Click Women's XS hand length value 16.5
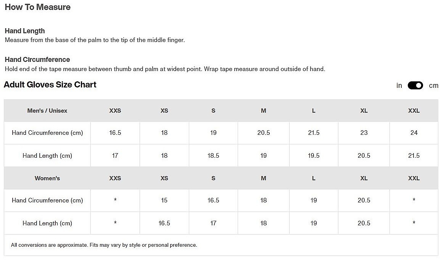This screenshot has height=262, width=441. 164,223
